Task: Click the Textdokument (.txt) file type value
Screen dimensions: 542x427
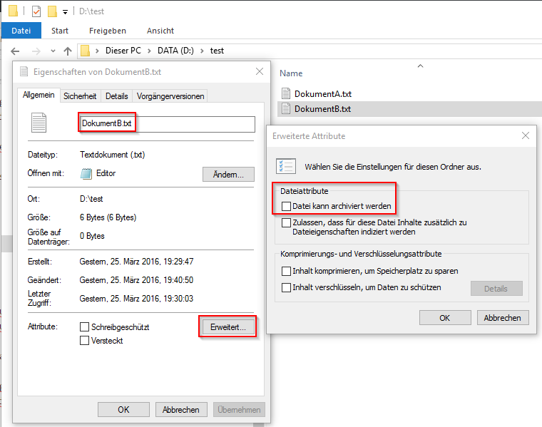Action: tap(113, 155)
